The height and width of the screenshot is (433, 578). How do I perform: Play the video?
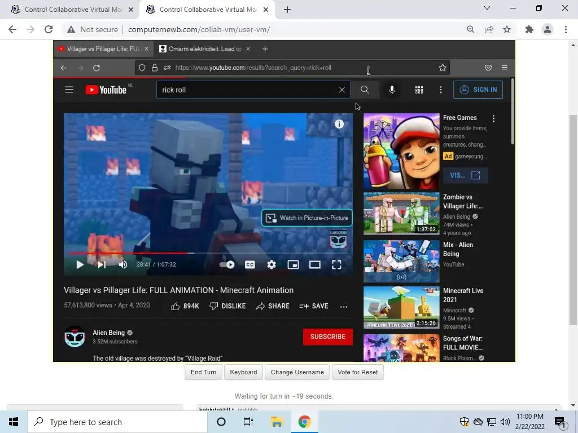click(x=80, y=265)
